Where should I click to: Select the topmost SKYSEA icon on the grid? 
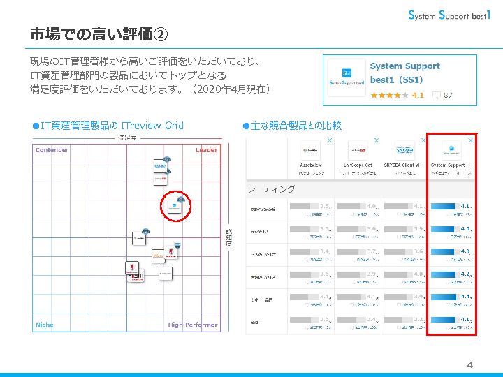point(160,165)
